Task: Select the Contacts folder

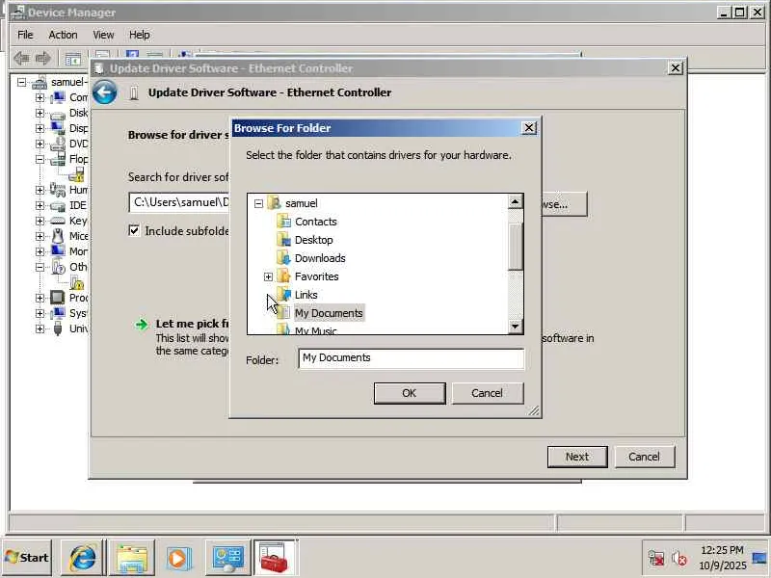Action: [x=316, y=222]
